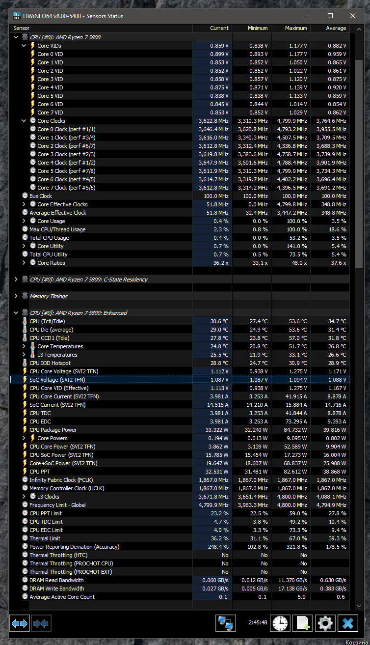Click the icon beside Infinity Fabric Clock (FCLK)
This screenshot has width=370, height=645.
point(25,480)
